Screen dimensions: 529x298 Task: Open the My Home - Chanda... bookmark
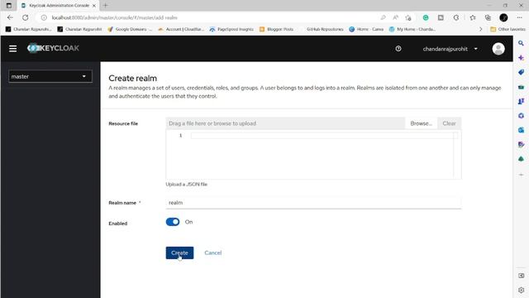[x=412, y=30]
